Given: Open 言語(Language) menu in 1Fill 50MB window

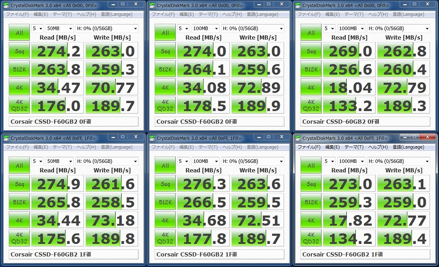Looking at the screenshot, I should tap(117, 147).
